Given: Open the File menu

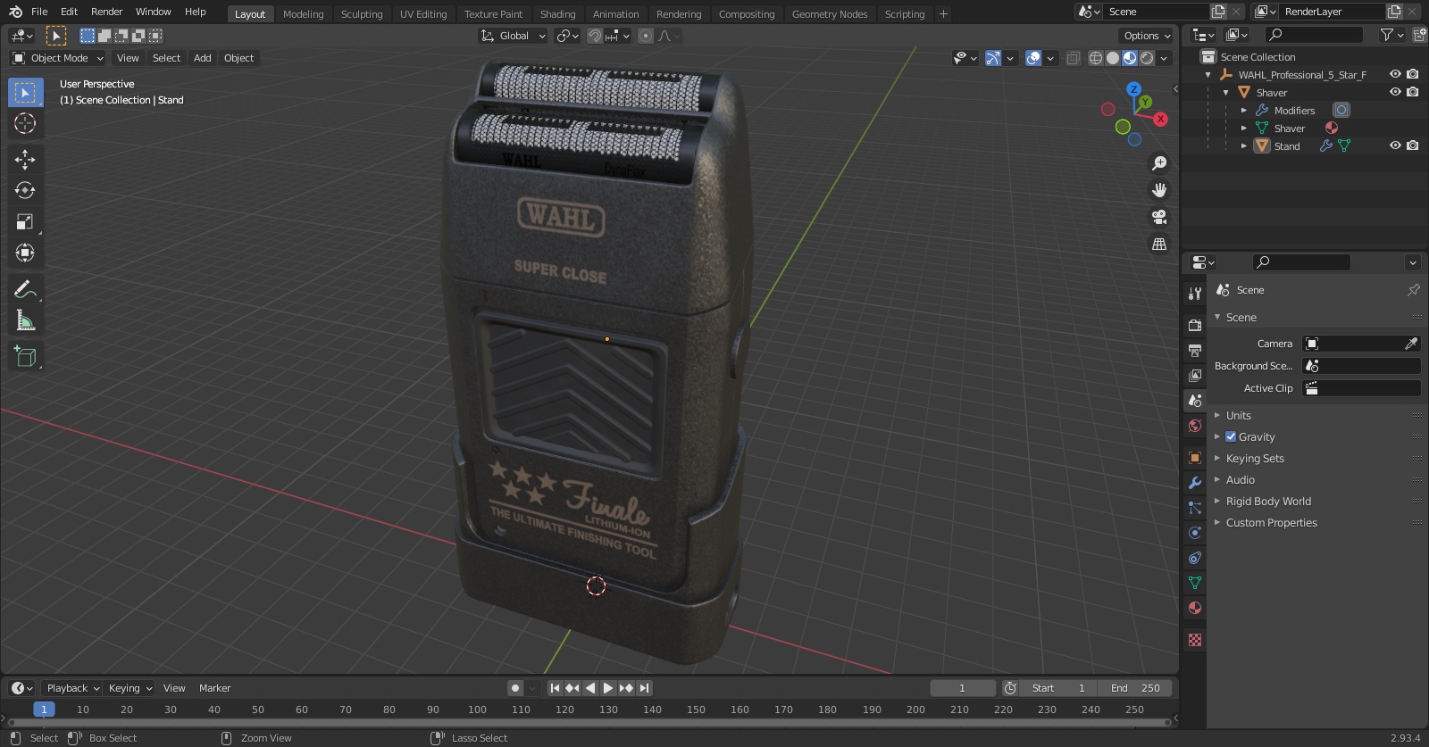Looking at the screenshot, I should point(39,12).
